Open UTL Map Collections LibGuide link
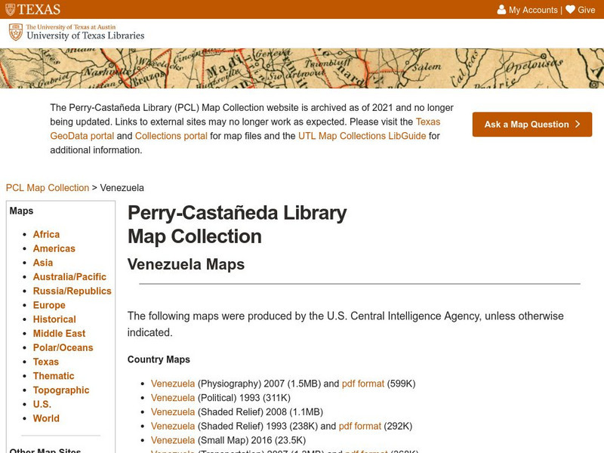Image resolution: width=604 pixels, height=453 pixels. (362, 136)
